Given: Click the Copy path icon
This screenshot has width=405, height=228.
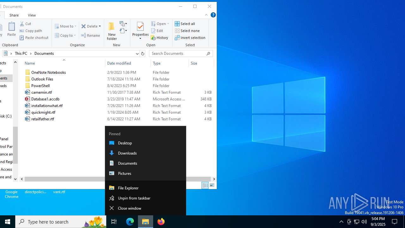Looking at the screenshot, I should click(x=22, y=31).
